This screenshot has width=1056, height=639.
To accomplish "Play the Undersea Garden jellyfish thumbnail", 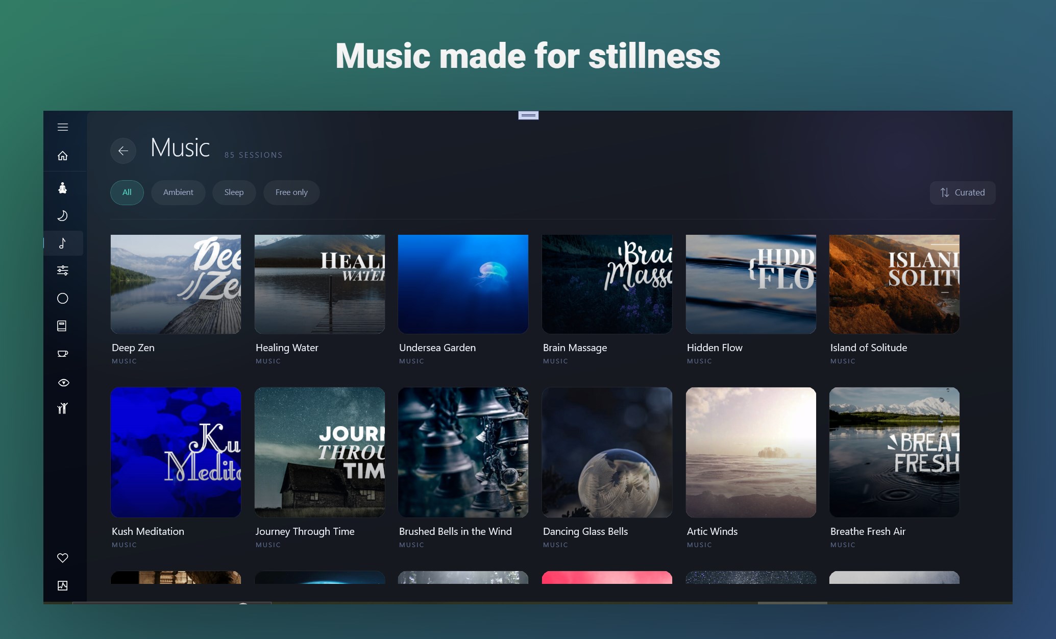I will pyautogui.click(x=463, y=284).
